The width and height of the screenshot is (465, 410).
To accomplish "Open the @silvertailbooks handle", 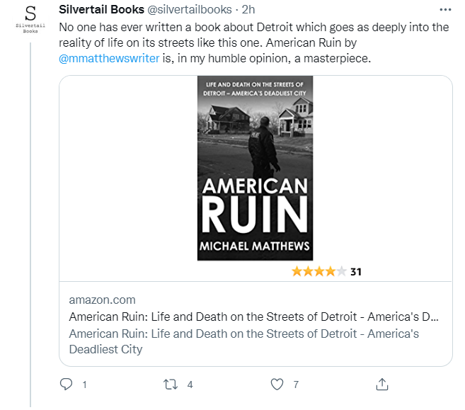I will (x=190, y=11).
